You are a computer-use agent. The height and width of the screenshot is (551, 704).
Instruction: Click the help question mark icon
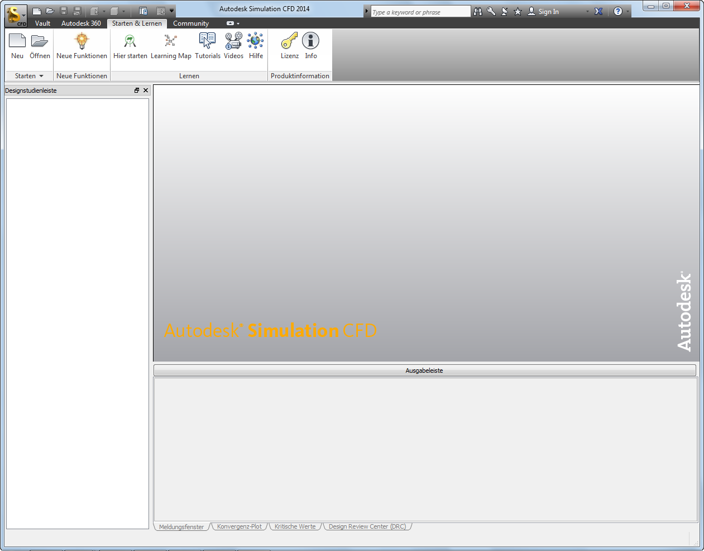(x=618, y=12)
